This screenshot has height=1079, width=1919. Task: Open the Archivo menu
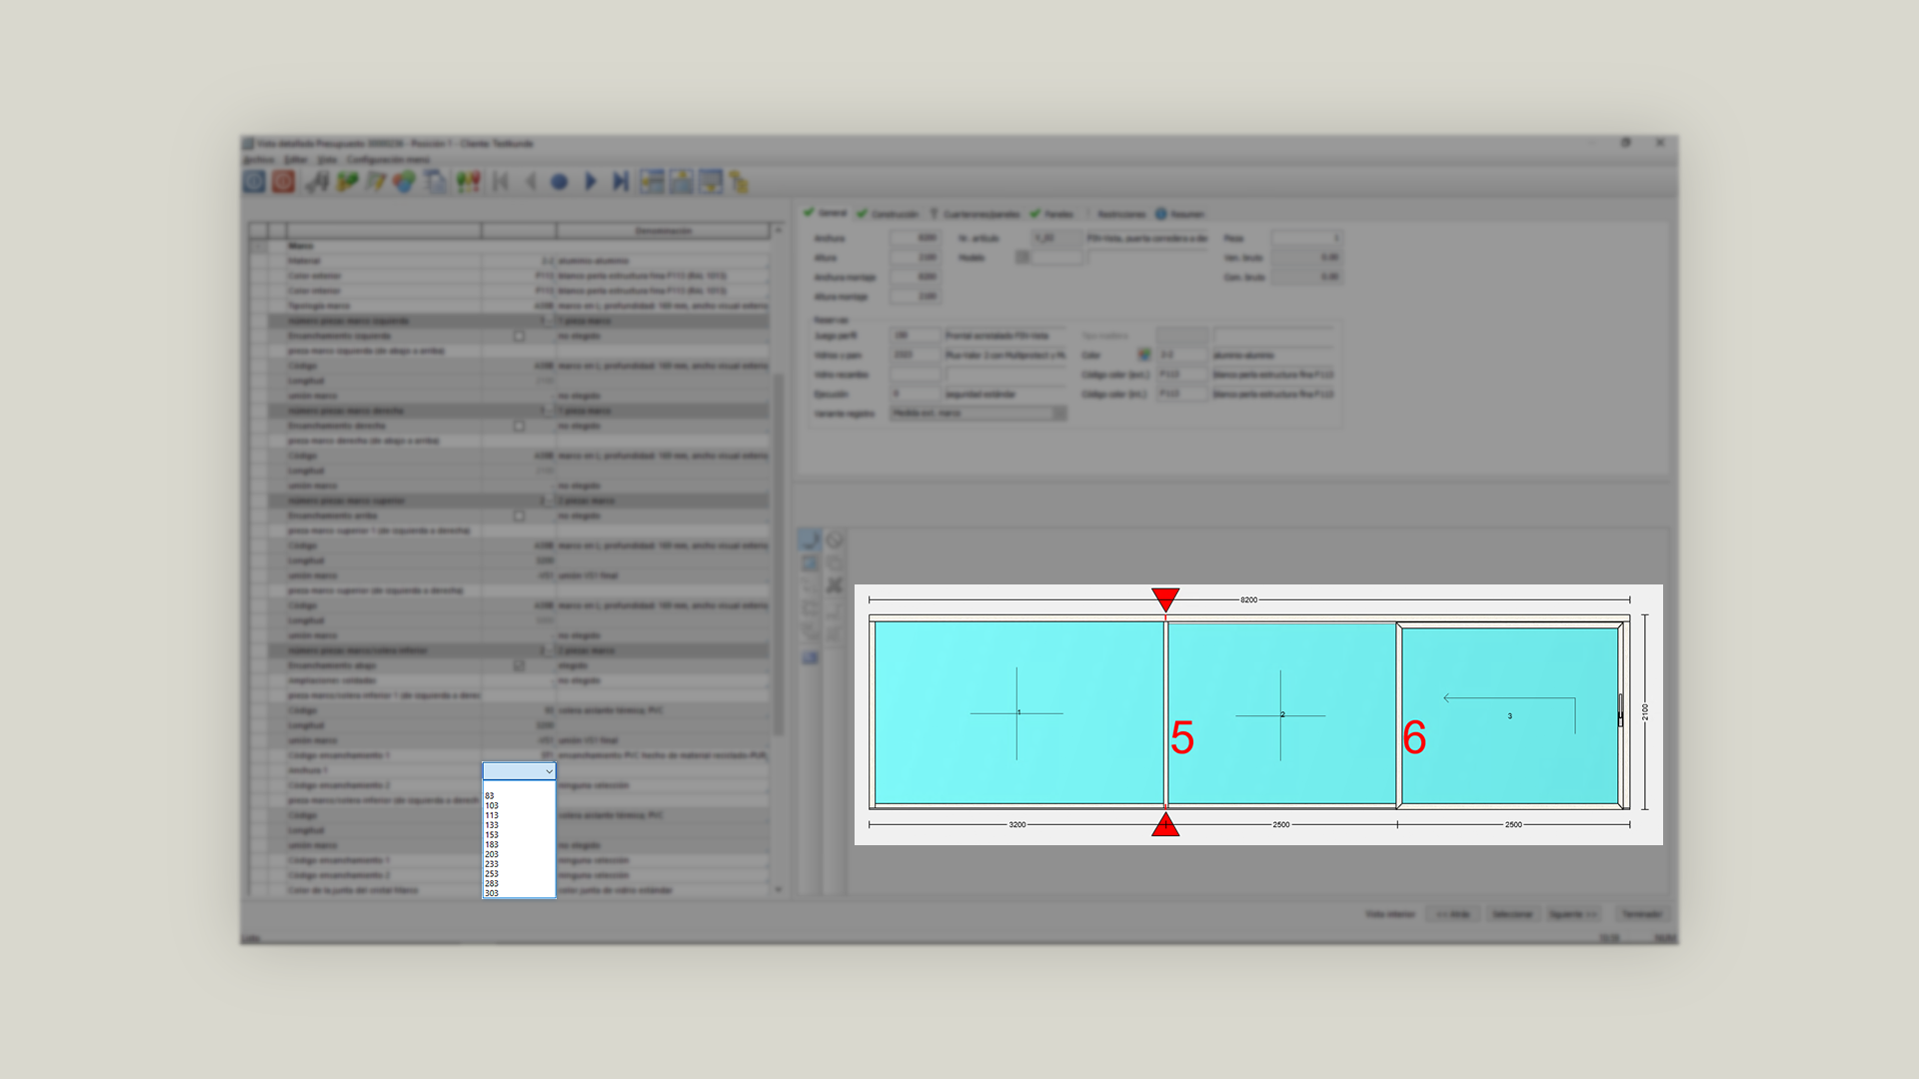[x=259, y=160]
